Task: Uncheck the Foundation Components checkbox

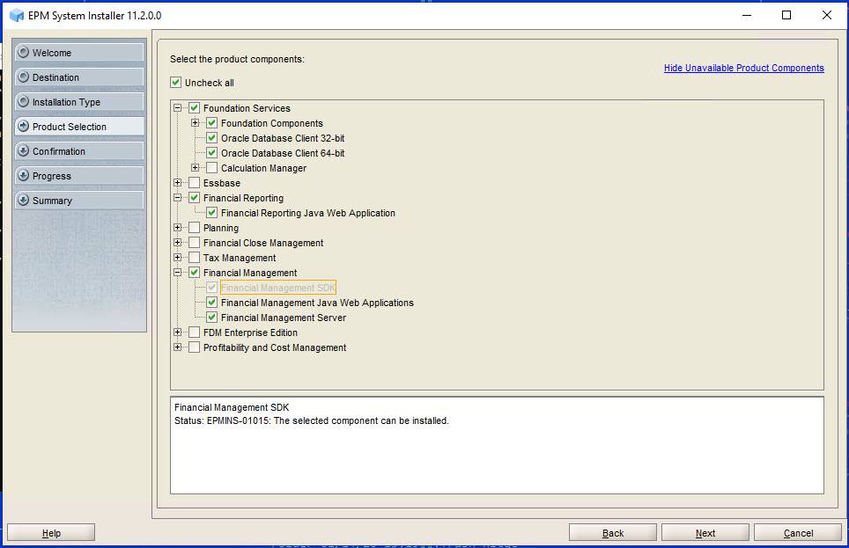Action: (211, 123)
